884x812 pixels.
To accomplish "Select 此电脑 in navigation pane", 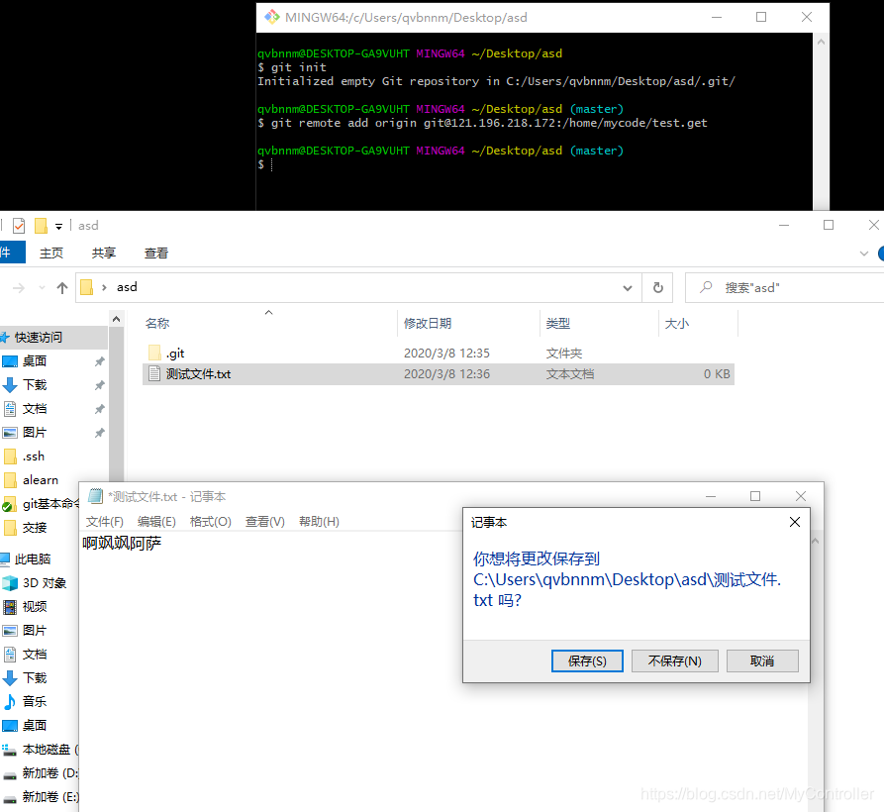I will 32,558.
